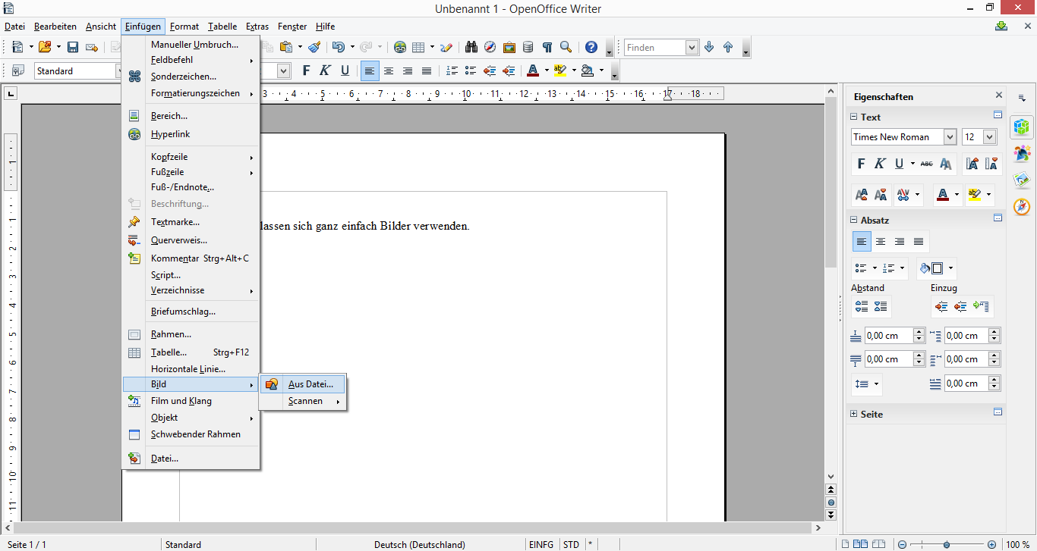Image resolution: width=1037 pixels, height=551 pixels.
Task: Open Find & Replace binoculars icon
Action: pos(471,47)
